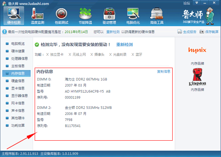Open the 高级工具 advanced tools
Screen dimensions: 221x157
(157, 16)
